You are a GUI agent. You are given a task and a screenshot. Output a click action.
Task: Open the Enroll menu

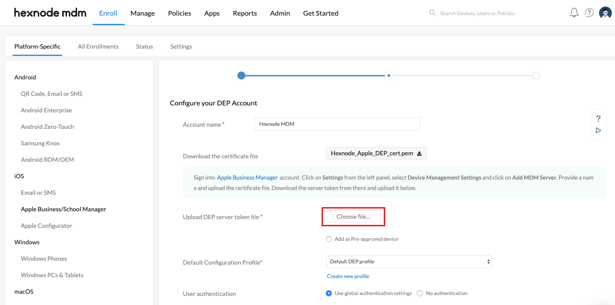click(x=108, y=13)
